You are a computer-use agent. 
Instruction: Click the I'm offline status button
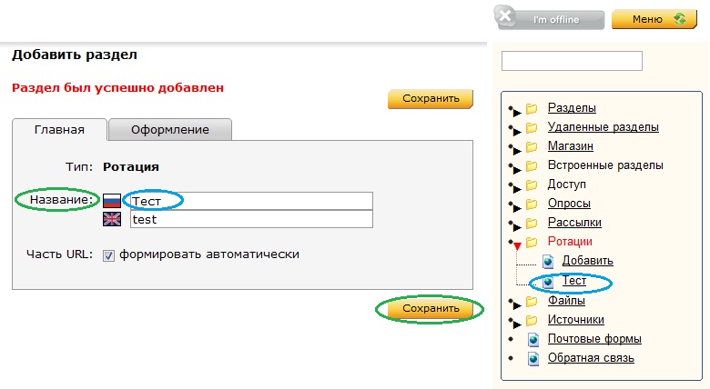coord(550,18)
